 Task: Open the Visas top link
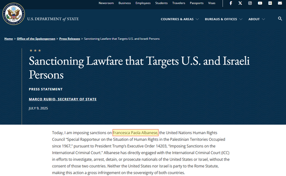click(x=212, y=3)
